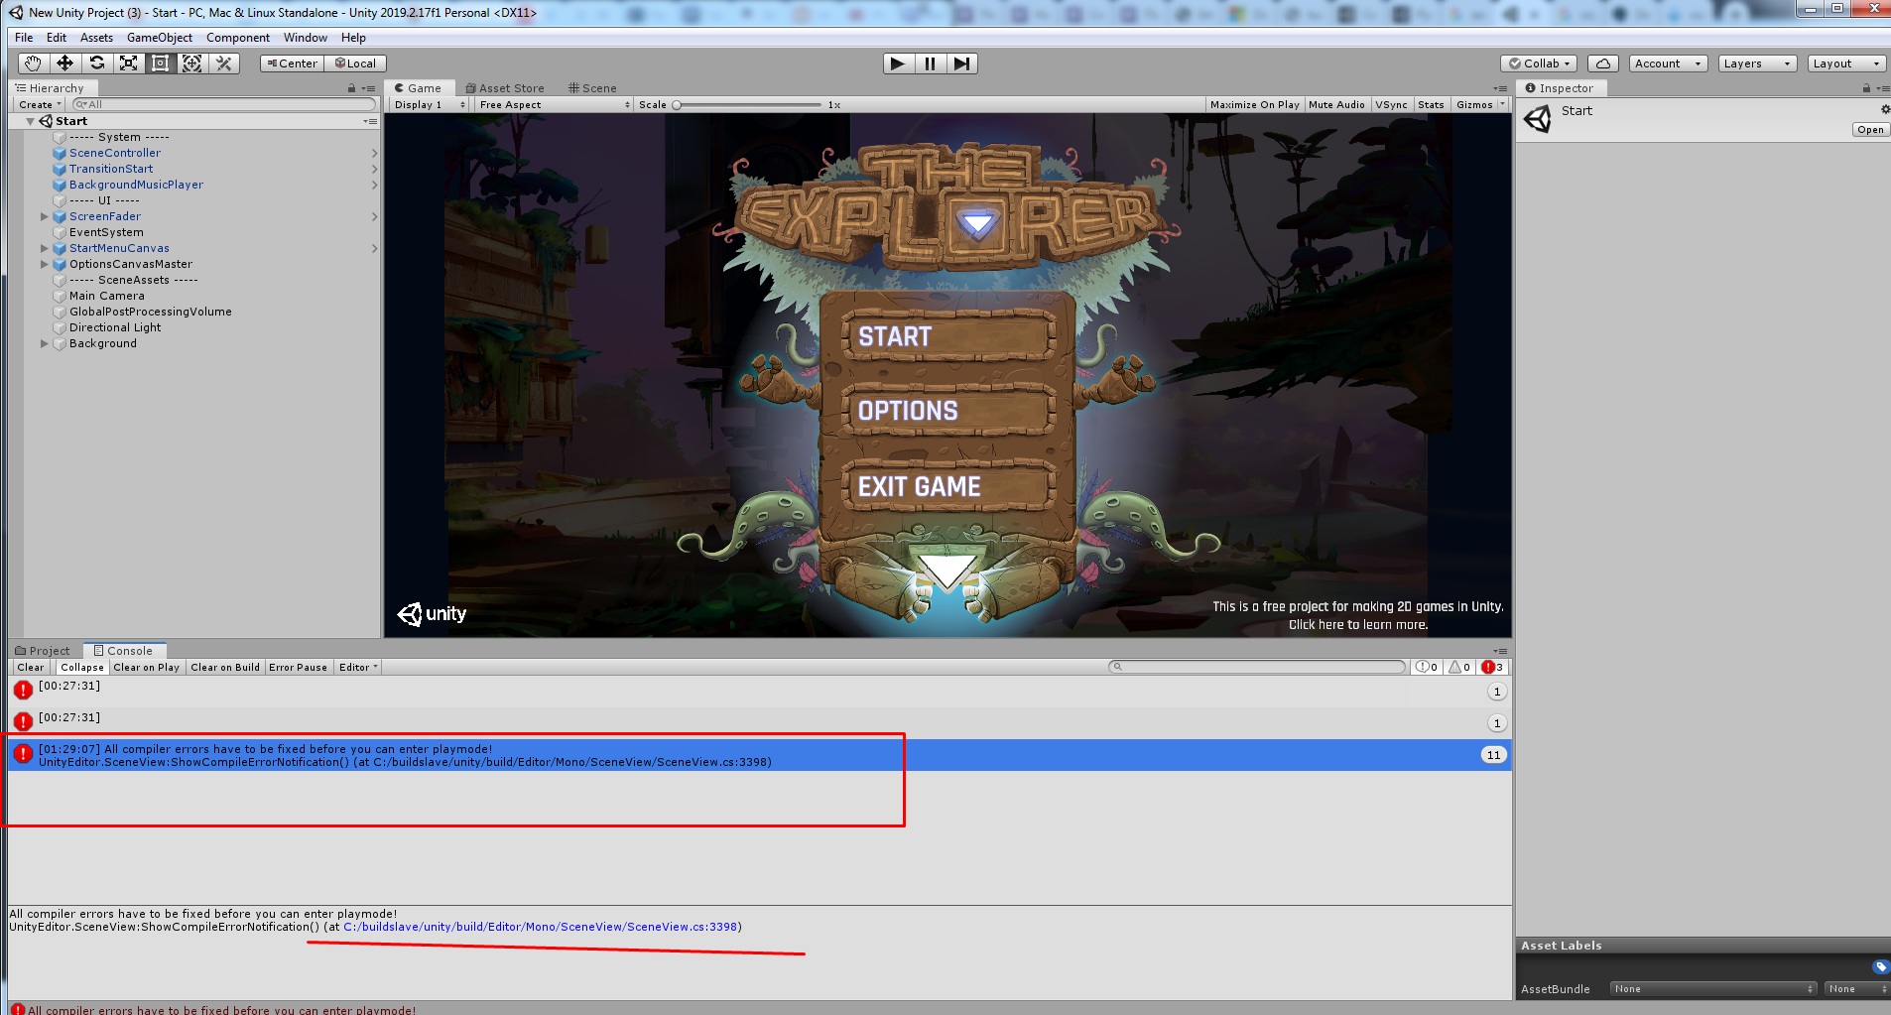This screenshot has width=1891, height=1015.
Task: Open the Component menu
Action: click(238, 38)
